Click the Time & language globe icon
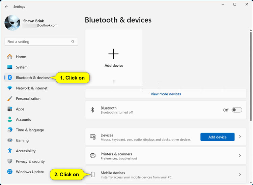Screen dimensions: 253x185 (x=10, y=130)
